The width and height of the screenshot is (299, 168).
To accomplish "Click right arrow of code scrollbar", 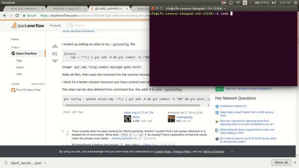I will (208, 105).
